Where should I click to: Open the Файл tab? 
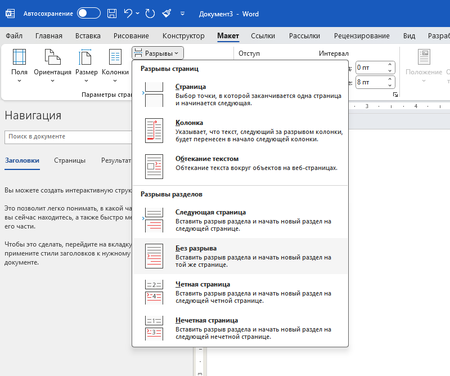coord(14,35)
